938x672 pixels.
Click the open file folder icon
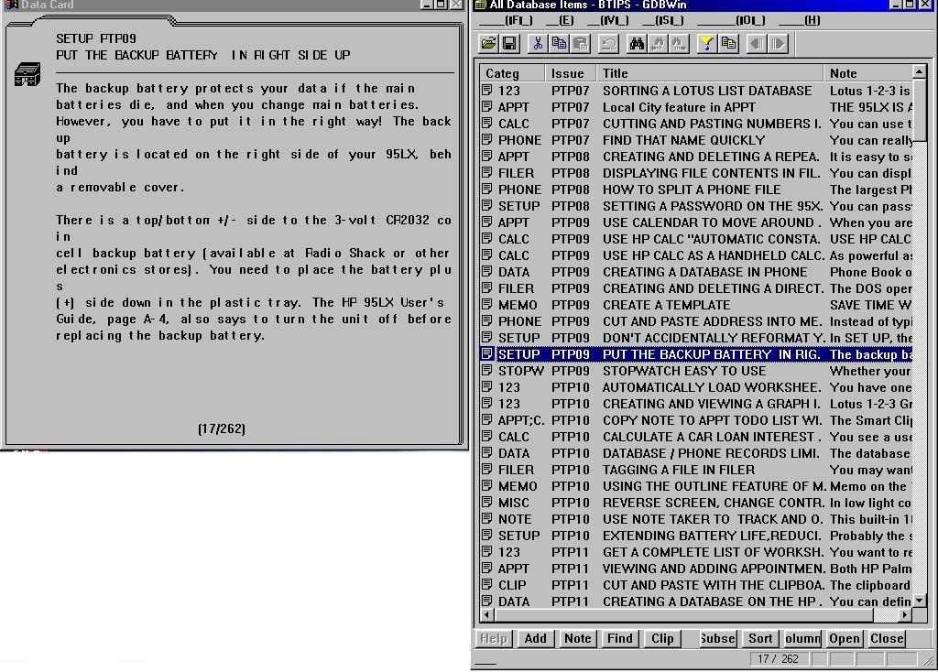pos(488,43)
